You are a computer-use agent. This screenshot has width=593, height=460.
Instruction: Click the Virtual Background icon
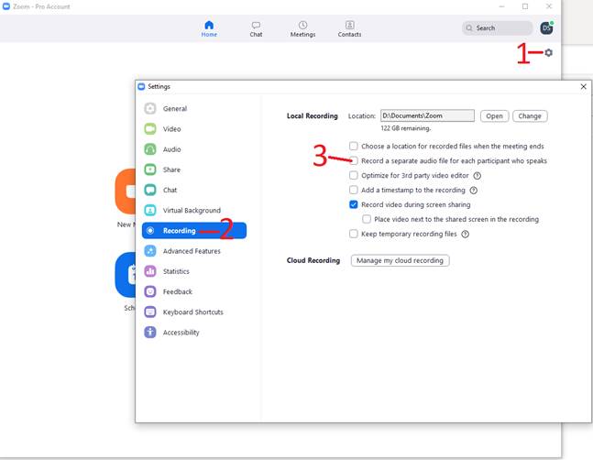pos(150,210)
